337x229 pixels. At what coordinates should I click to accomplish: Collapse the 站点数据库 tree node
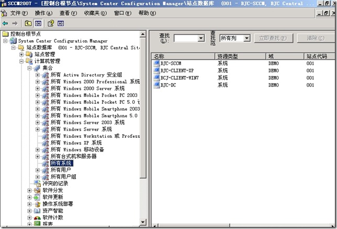[x=13, y=48]
